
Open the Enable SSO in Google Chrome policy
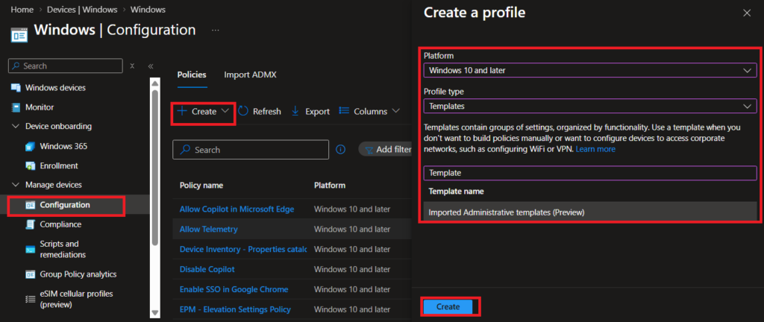tap(234, 289)
